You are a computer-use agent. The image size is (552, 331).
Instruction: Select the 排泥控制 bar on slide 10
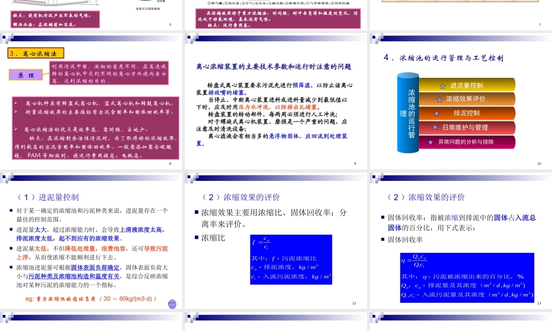[x=467, y=113]
